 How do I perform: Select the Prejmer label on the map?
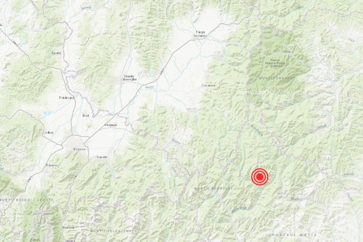[x=111, y=125]
